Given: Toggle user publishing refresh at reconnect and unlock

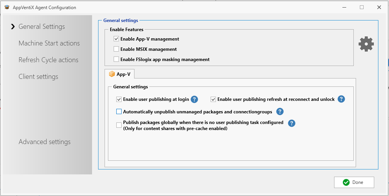Looking at the screenshot, I should (x=213, y=99).
